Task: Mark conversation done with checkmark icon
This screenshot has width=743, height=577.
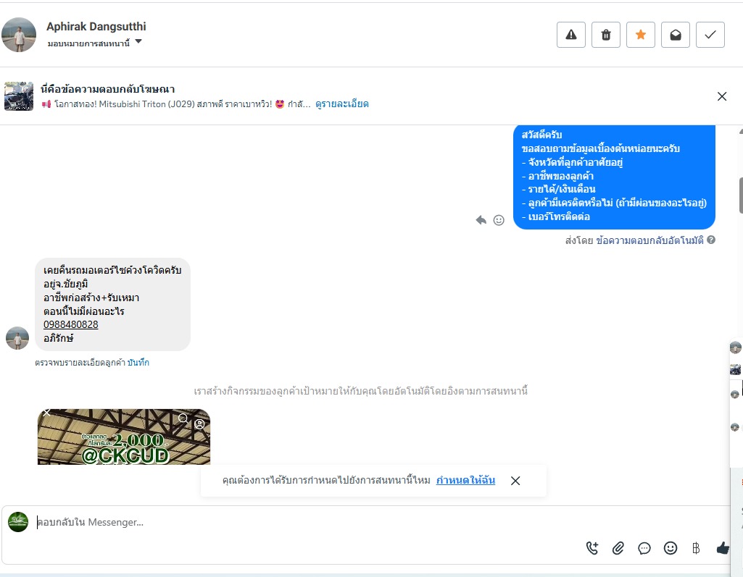Action: pyautogui.click(x=710, y=35)
